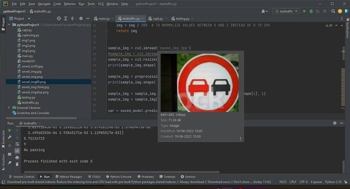This screenshot has height=189, width=350.
Task: Rerun testtraffic using green arrow in Run panel
Action: coord(10,130)
